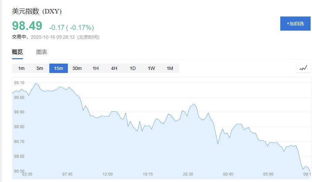Open the 图表 chart tab
The image size is (312, 182).
[42, 52]
